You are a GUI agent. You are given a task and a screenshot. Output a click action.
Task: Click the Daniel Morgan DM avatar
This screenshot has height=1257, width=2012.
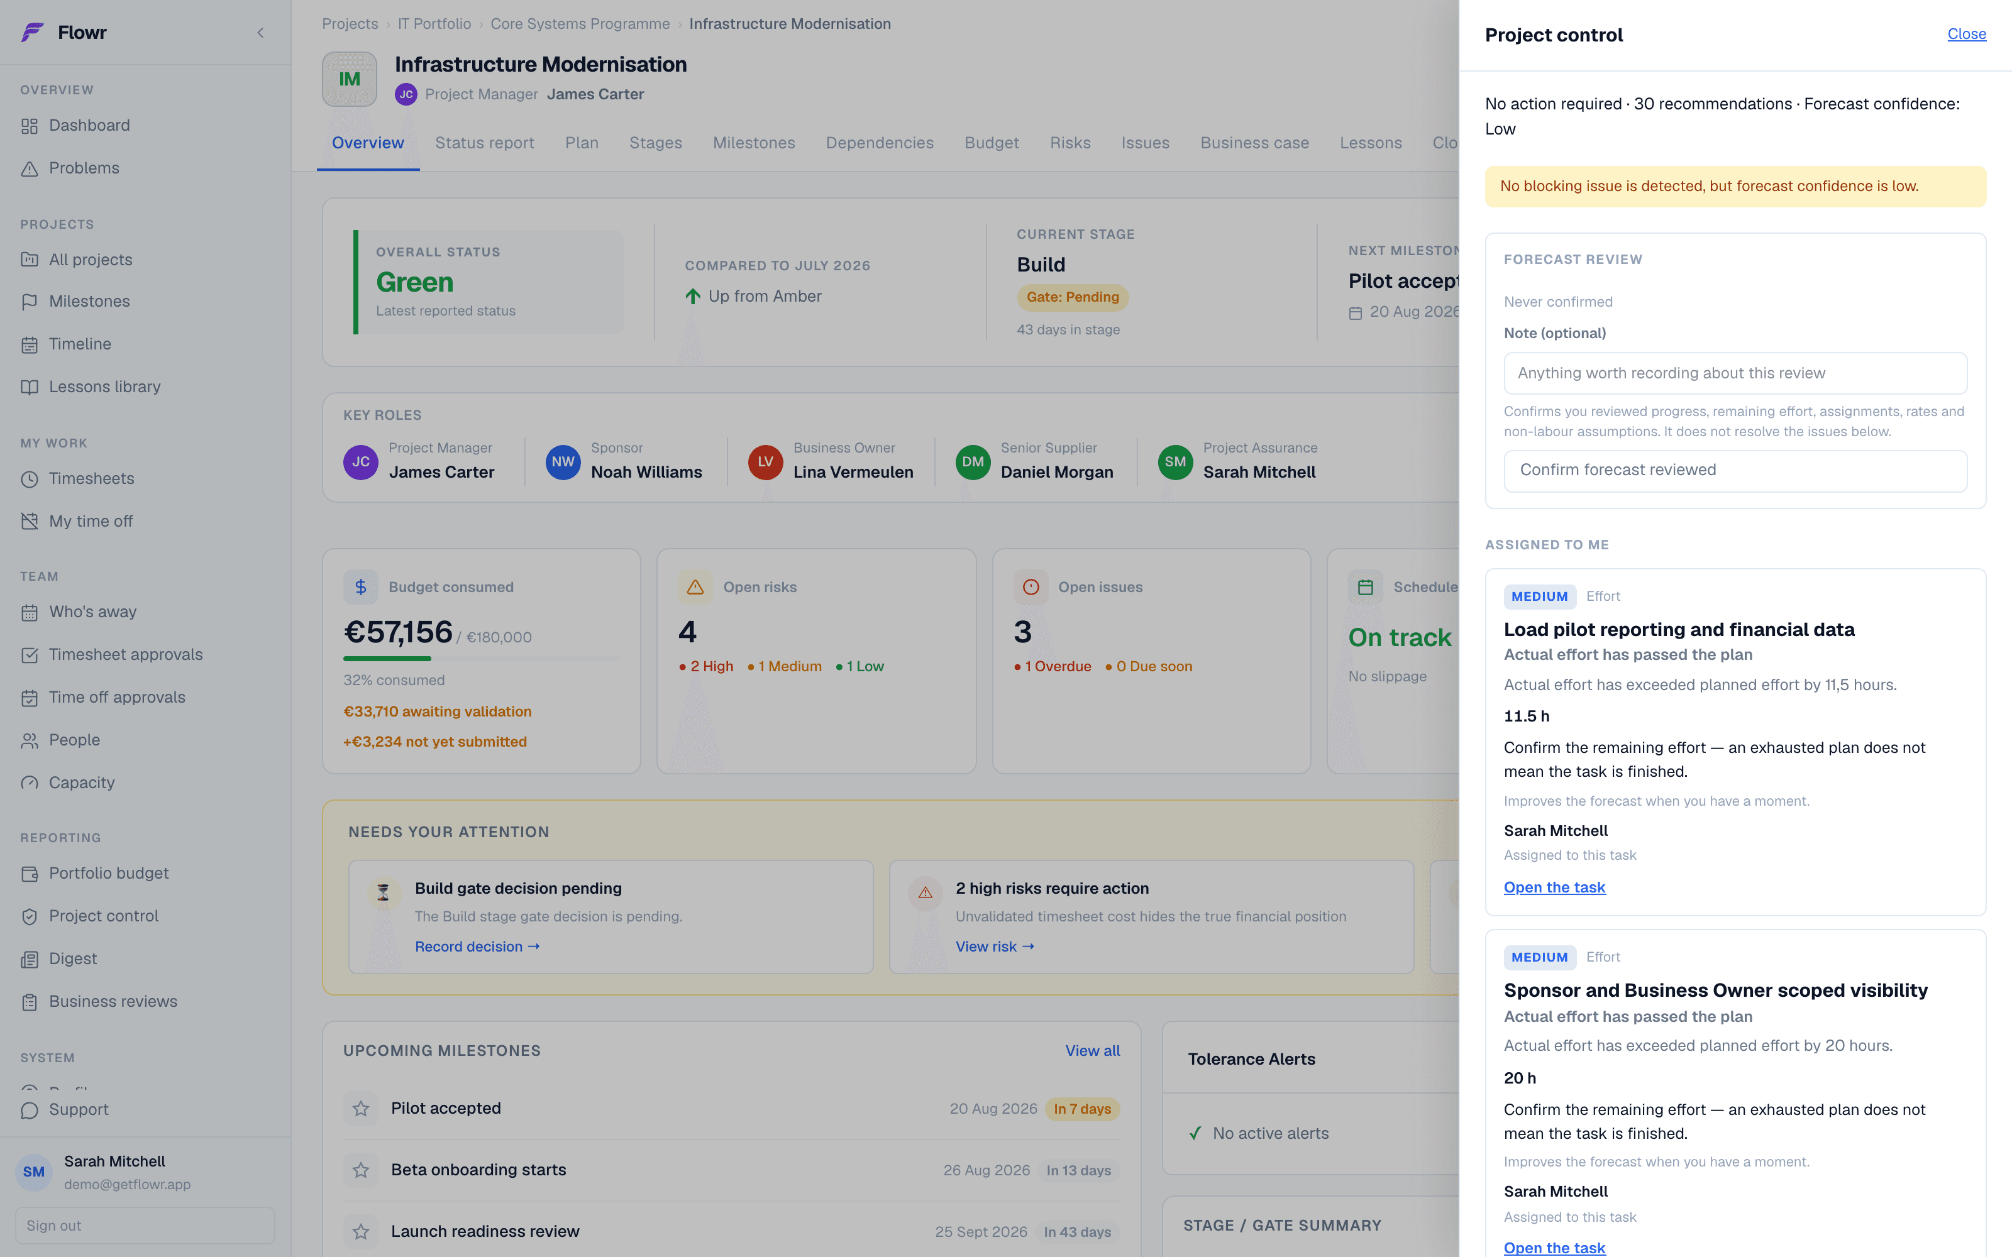click(x=973, y=462)
